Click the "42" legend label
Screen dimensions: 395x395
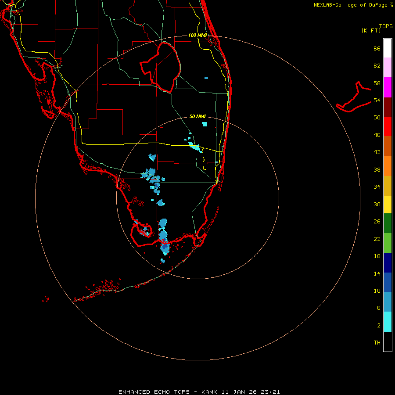(x=377, y=152)
